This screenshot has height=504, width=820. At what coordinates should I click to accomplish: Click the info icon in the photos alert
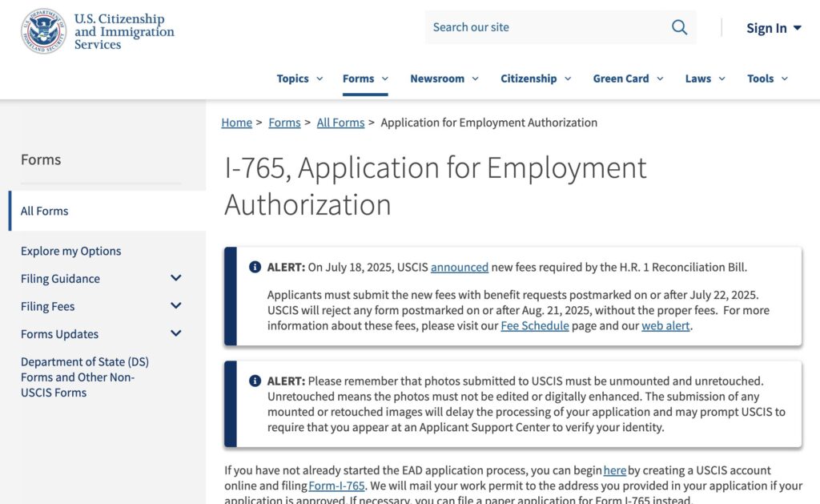[x=255, y=381]
